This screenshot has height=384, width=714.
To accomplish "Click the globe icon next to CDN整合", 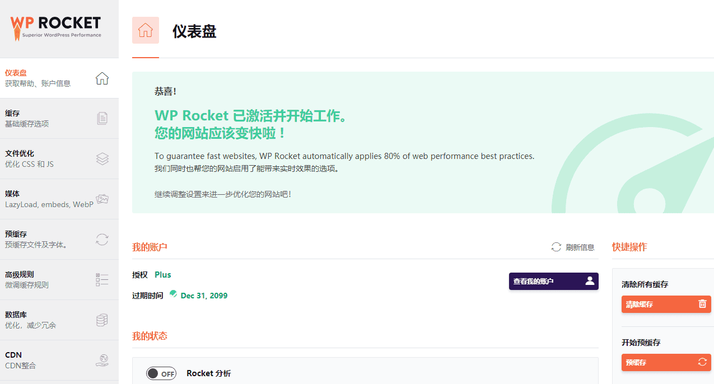I will (102, 360).
